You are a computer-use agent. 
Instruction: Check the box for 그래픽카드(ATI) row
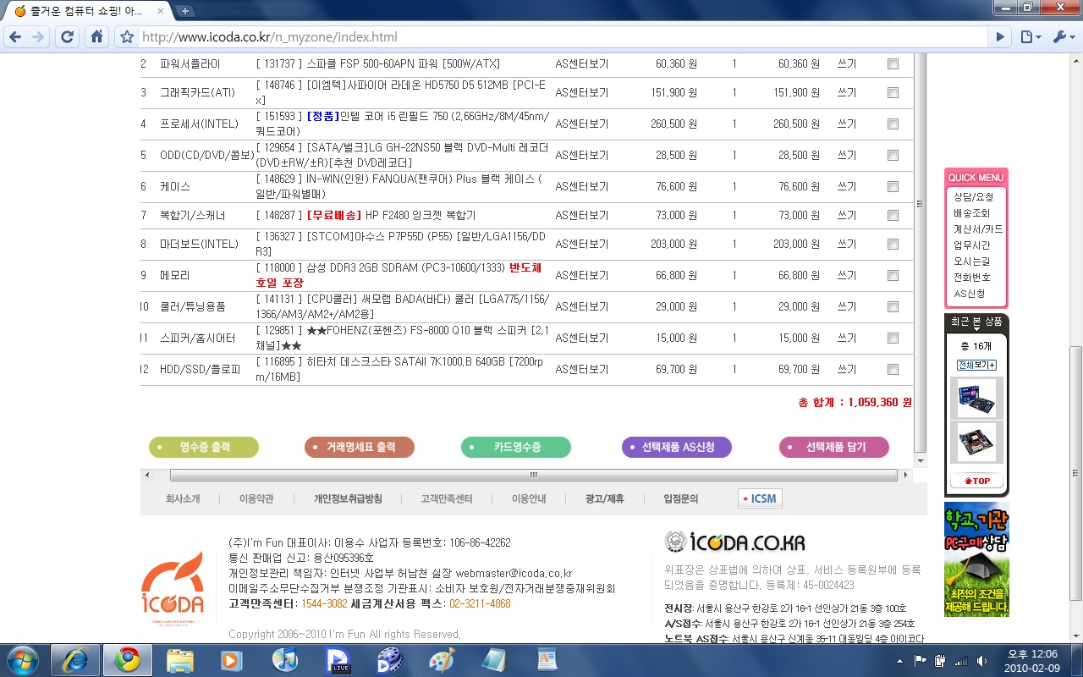pos(893,92)
